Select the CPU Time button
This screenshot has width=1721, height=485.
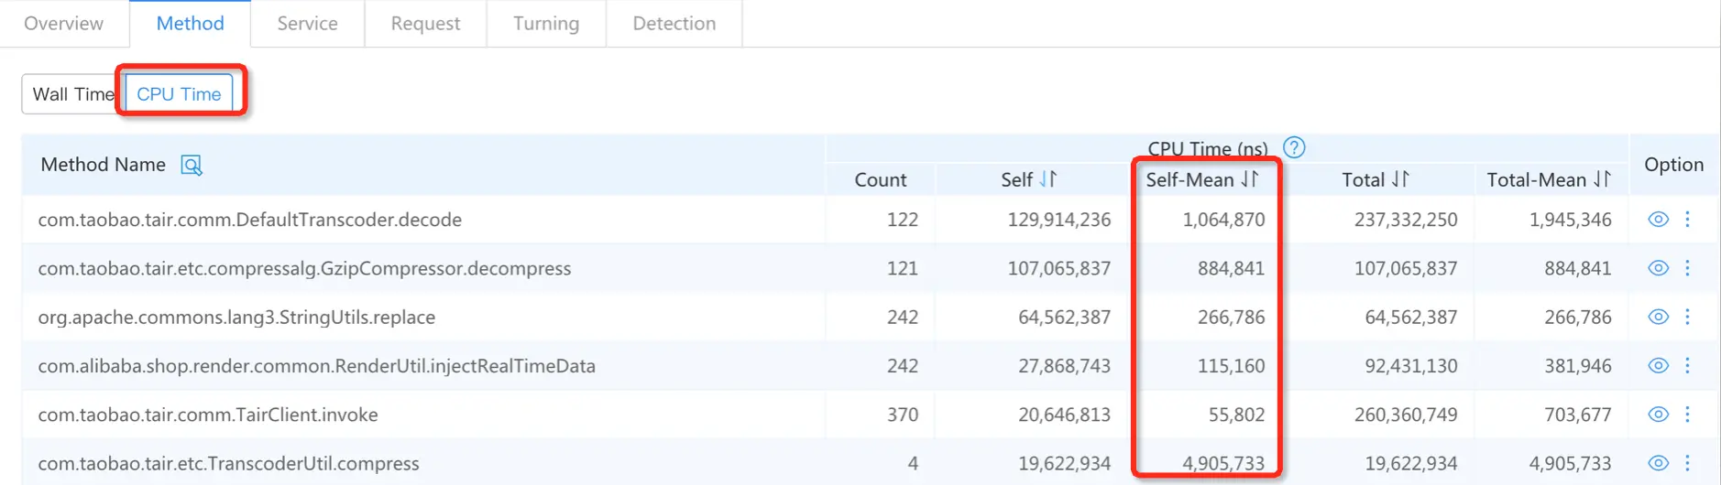click(179, 94)
